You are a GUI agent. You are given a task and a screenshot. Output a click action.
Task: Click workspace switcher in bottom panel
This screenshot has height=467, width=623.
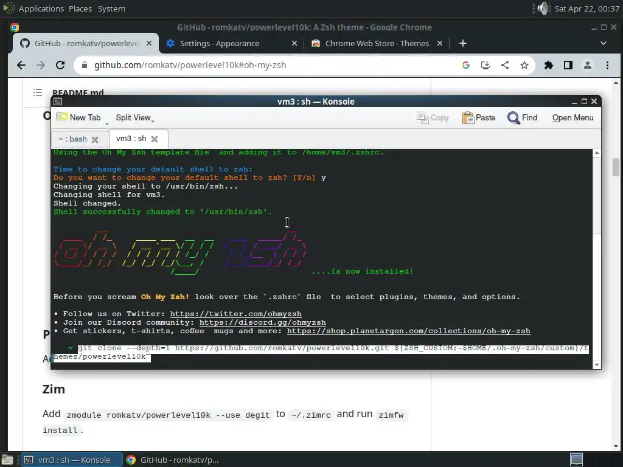[577, 460]
